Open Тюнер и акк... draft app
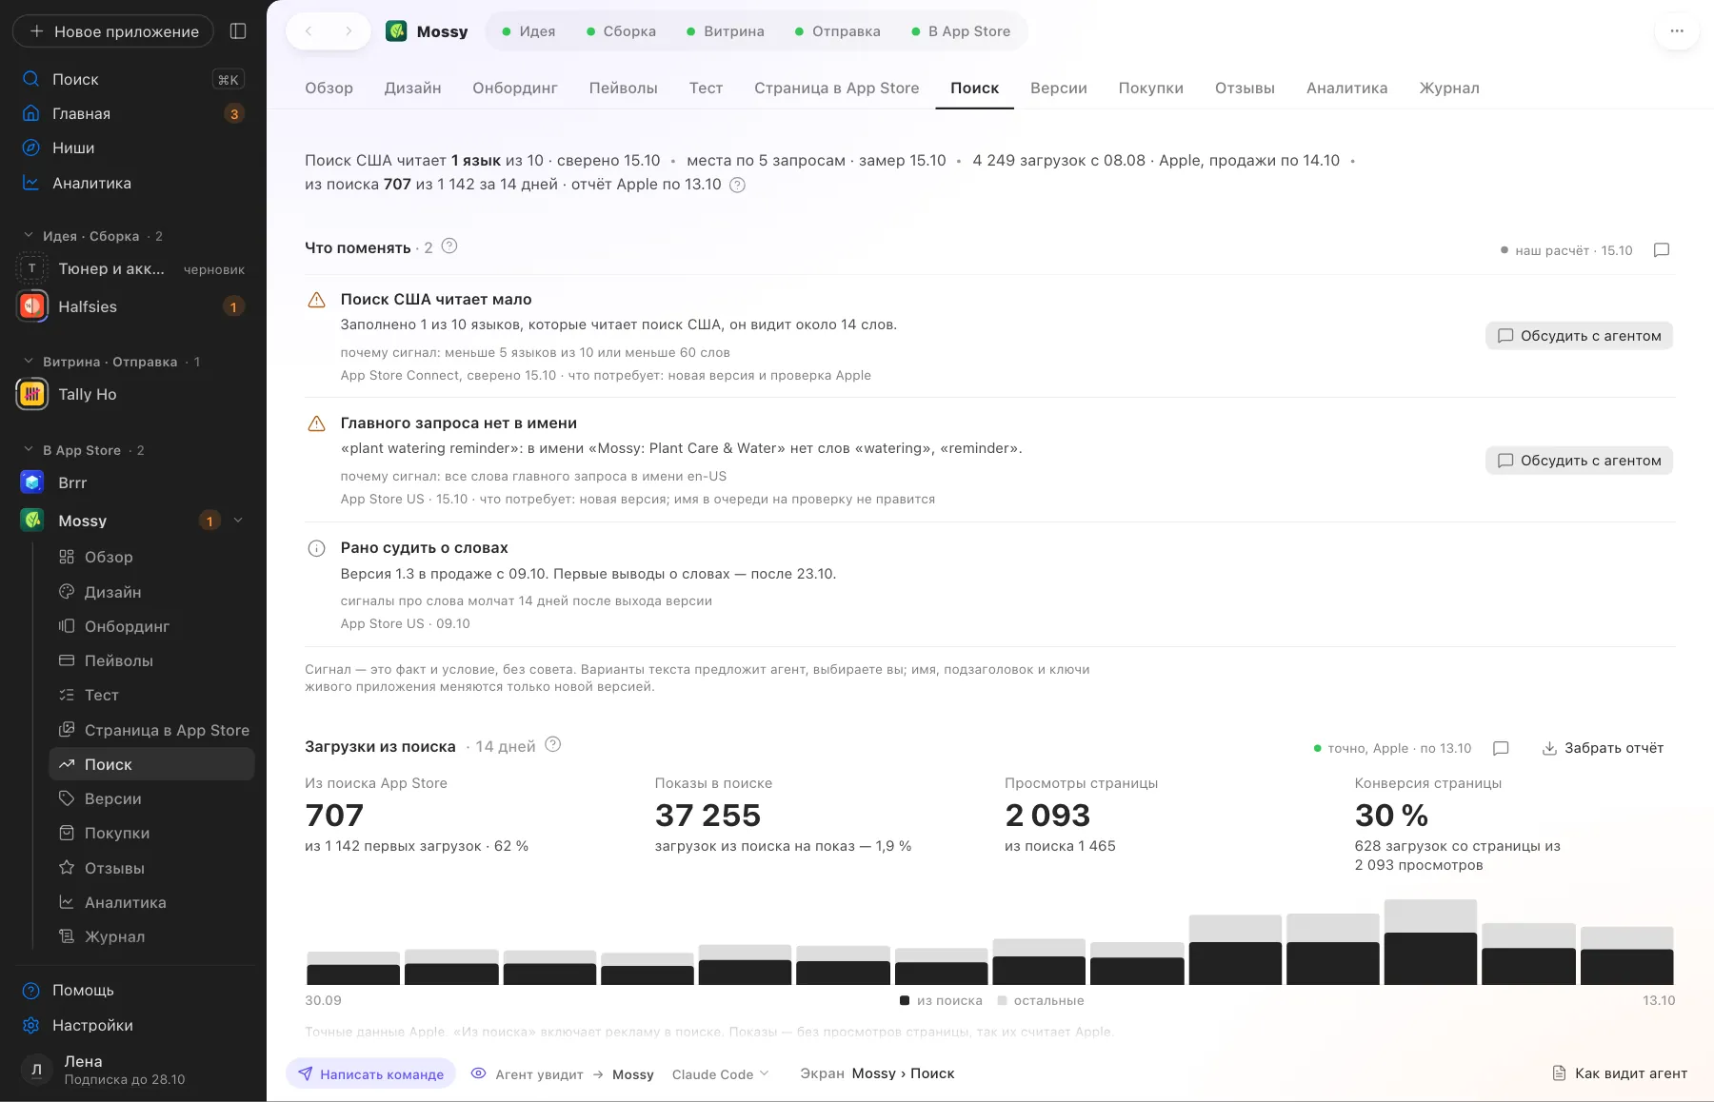 click(132, 269)
